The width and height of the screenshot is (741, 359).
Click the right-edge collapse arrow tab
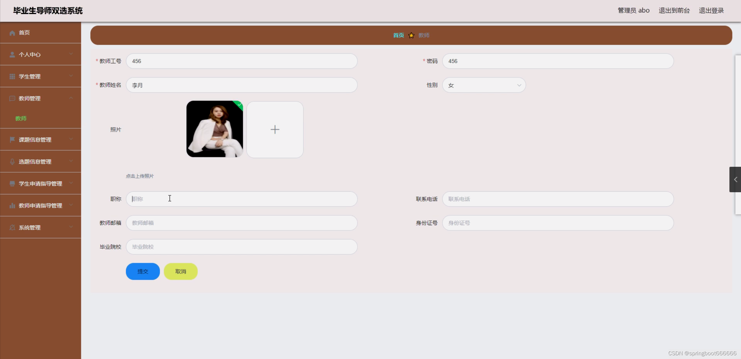coord(735,179)
